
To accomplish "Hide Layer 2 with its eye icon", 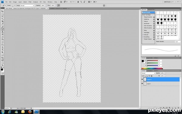I will coord(142,79).
